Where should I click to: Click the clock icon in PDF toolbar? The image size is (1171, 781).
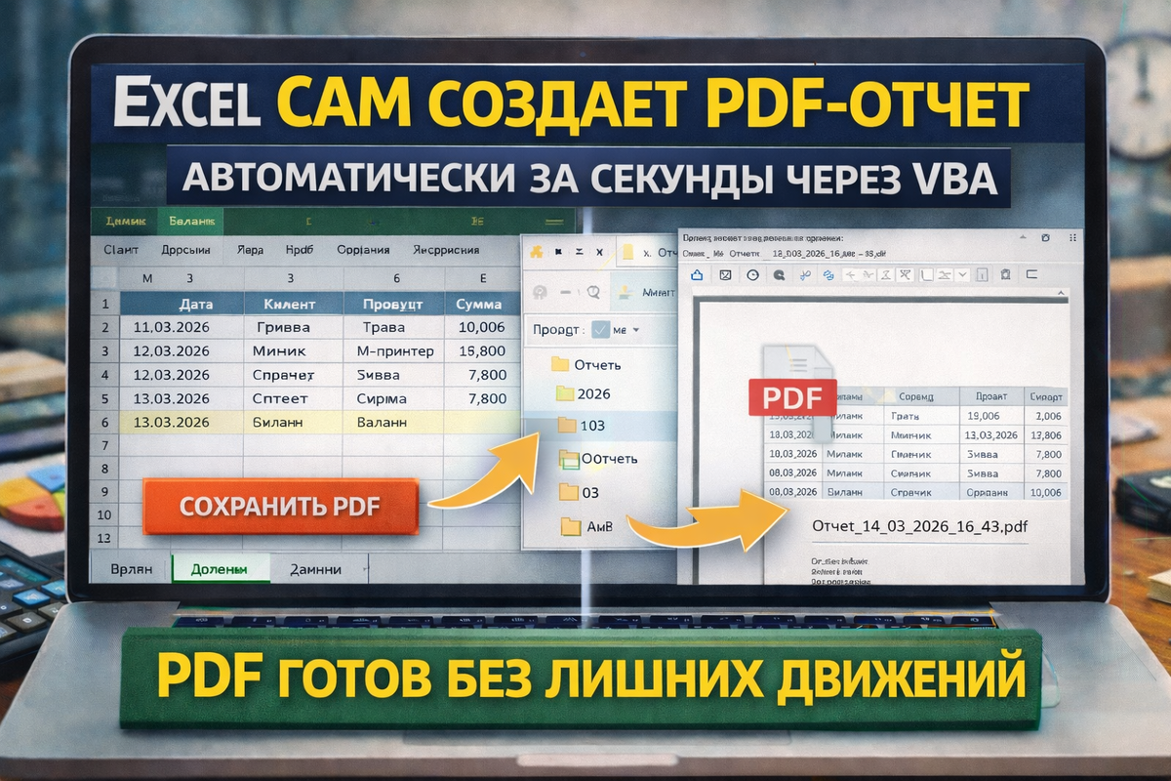[x=752, y=275]
